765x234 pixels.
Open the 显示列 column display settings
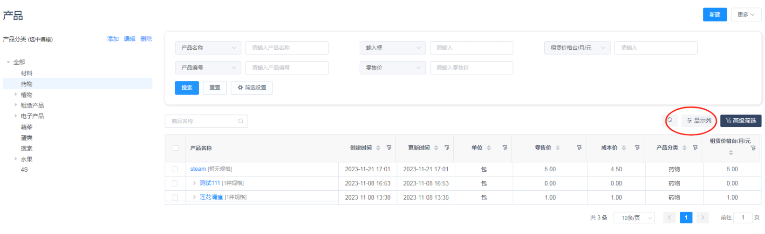coord(699,120)
